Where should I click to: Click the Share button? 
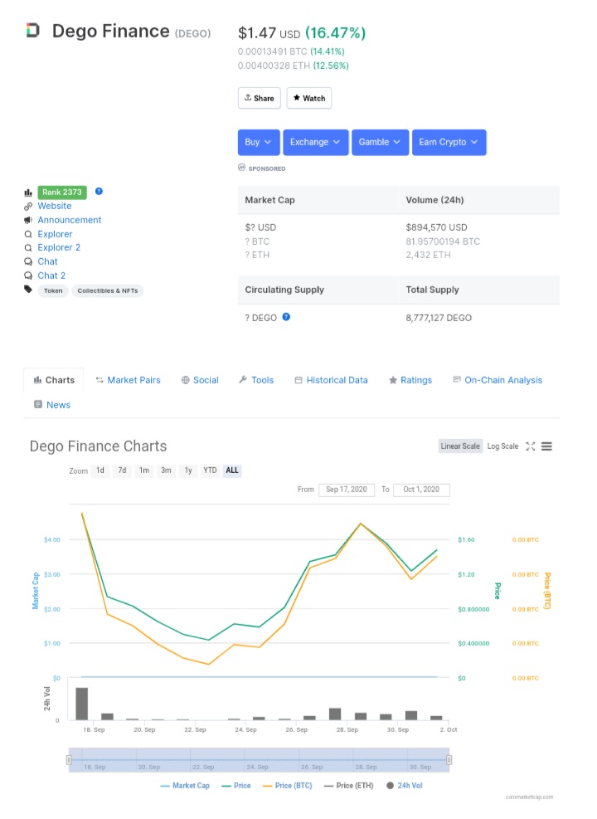260,98
